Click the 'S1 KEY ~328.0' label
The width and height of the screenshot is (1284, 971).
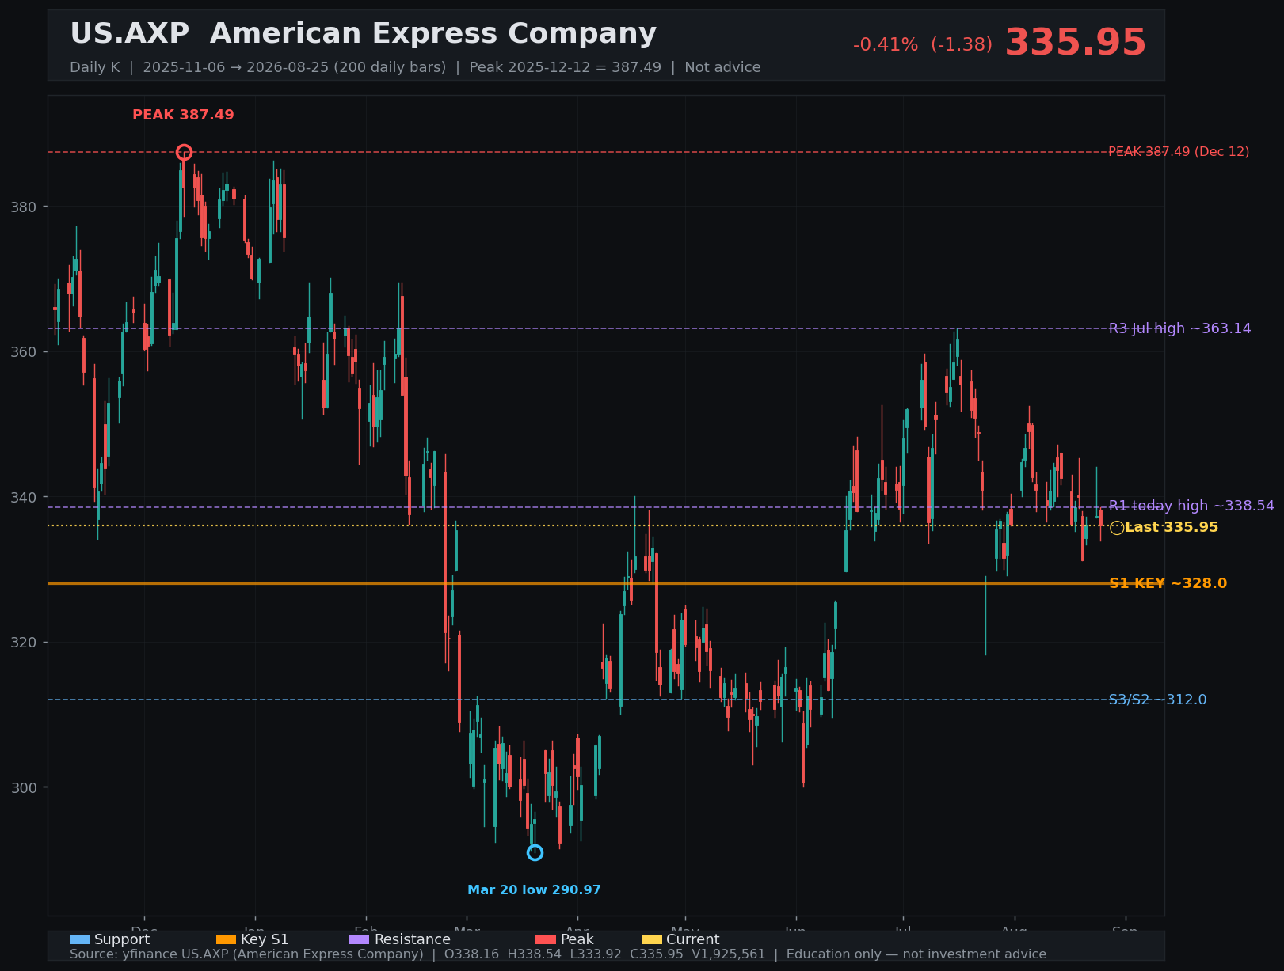tap(1168, 583)
